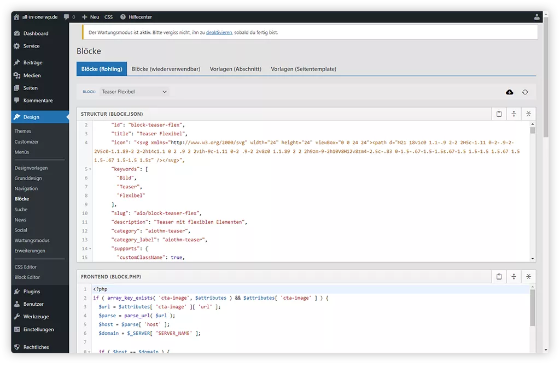Open the user profile icon in admin bar

pyautogui.click(x=537, y=17)
